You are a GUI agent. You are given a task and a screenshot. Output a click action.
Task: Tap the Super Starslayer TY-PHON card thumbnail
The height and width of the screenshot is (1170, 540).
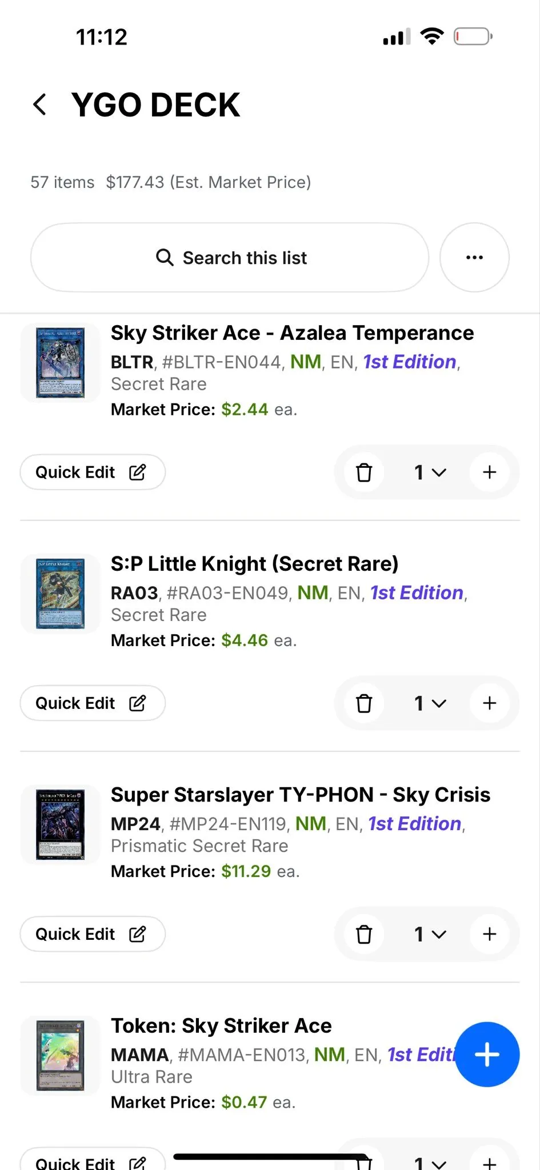point(60,824)
